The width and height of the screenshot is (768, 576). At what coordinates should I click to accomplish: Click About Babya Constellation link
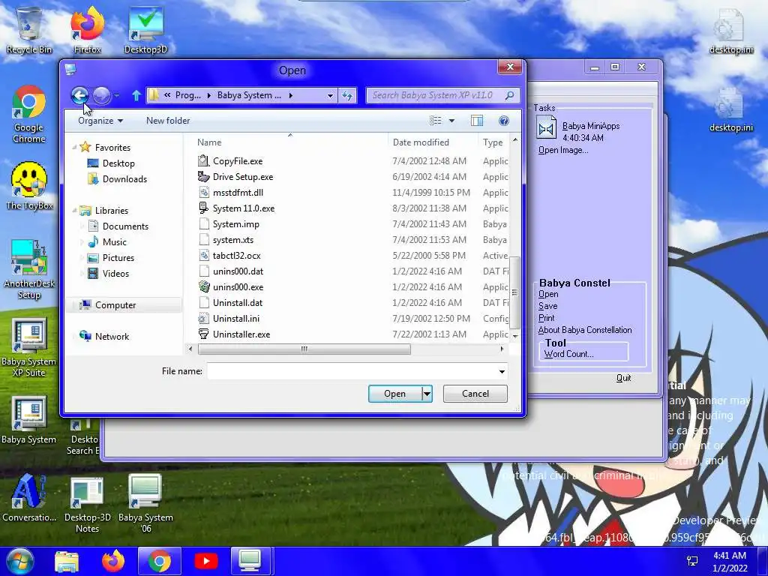point(585,330)
